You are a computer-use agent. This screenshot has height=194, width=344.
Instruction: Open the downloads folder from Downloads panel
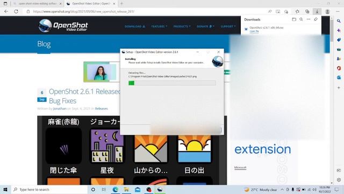pyautogui.click(x=294, y=19)
